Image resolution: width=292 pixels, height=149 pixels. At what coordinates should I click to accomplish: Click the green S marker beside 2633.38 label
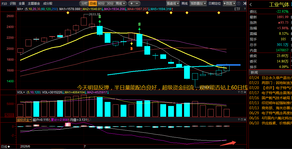pos(100,17)
